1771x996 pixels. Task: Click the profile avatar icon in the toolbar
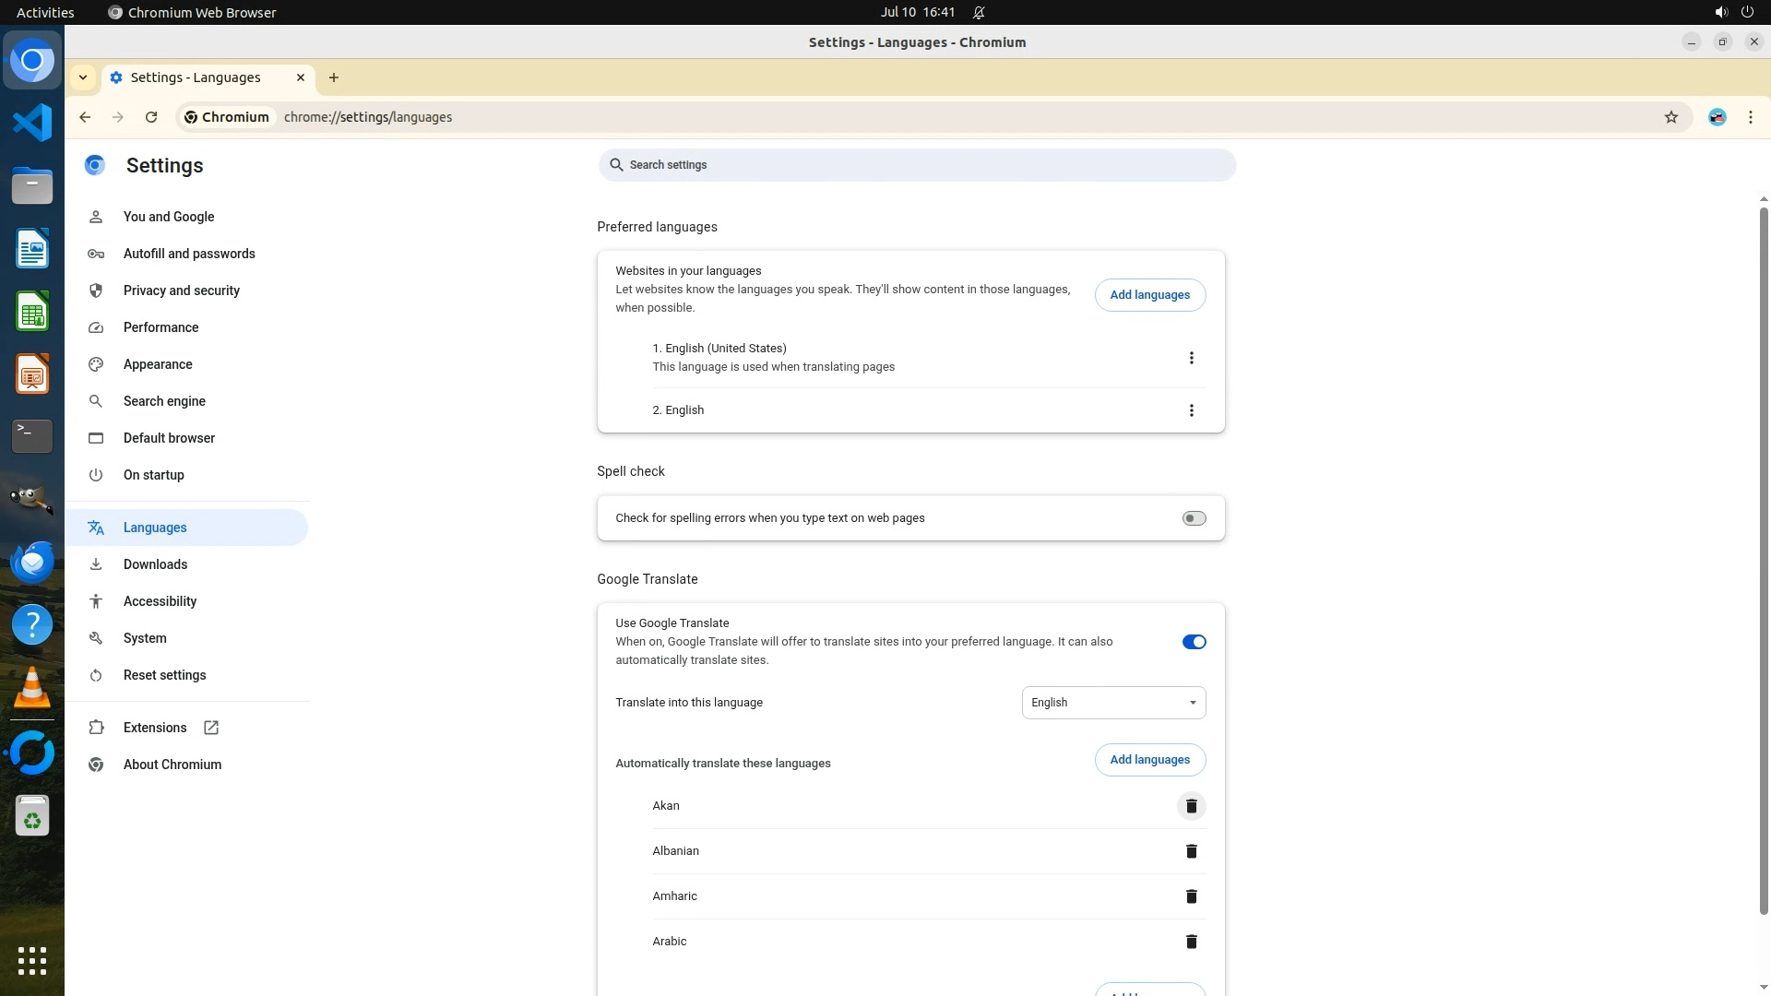coord(1717,117)
